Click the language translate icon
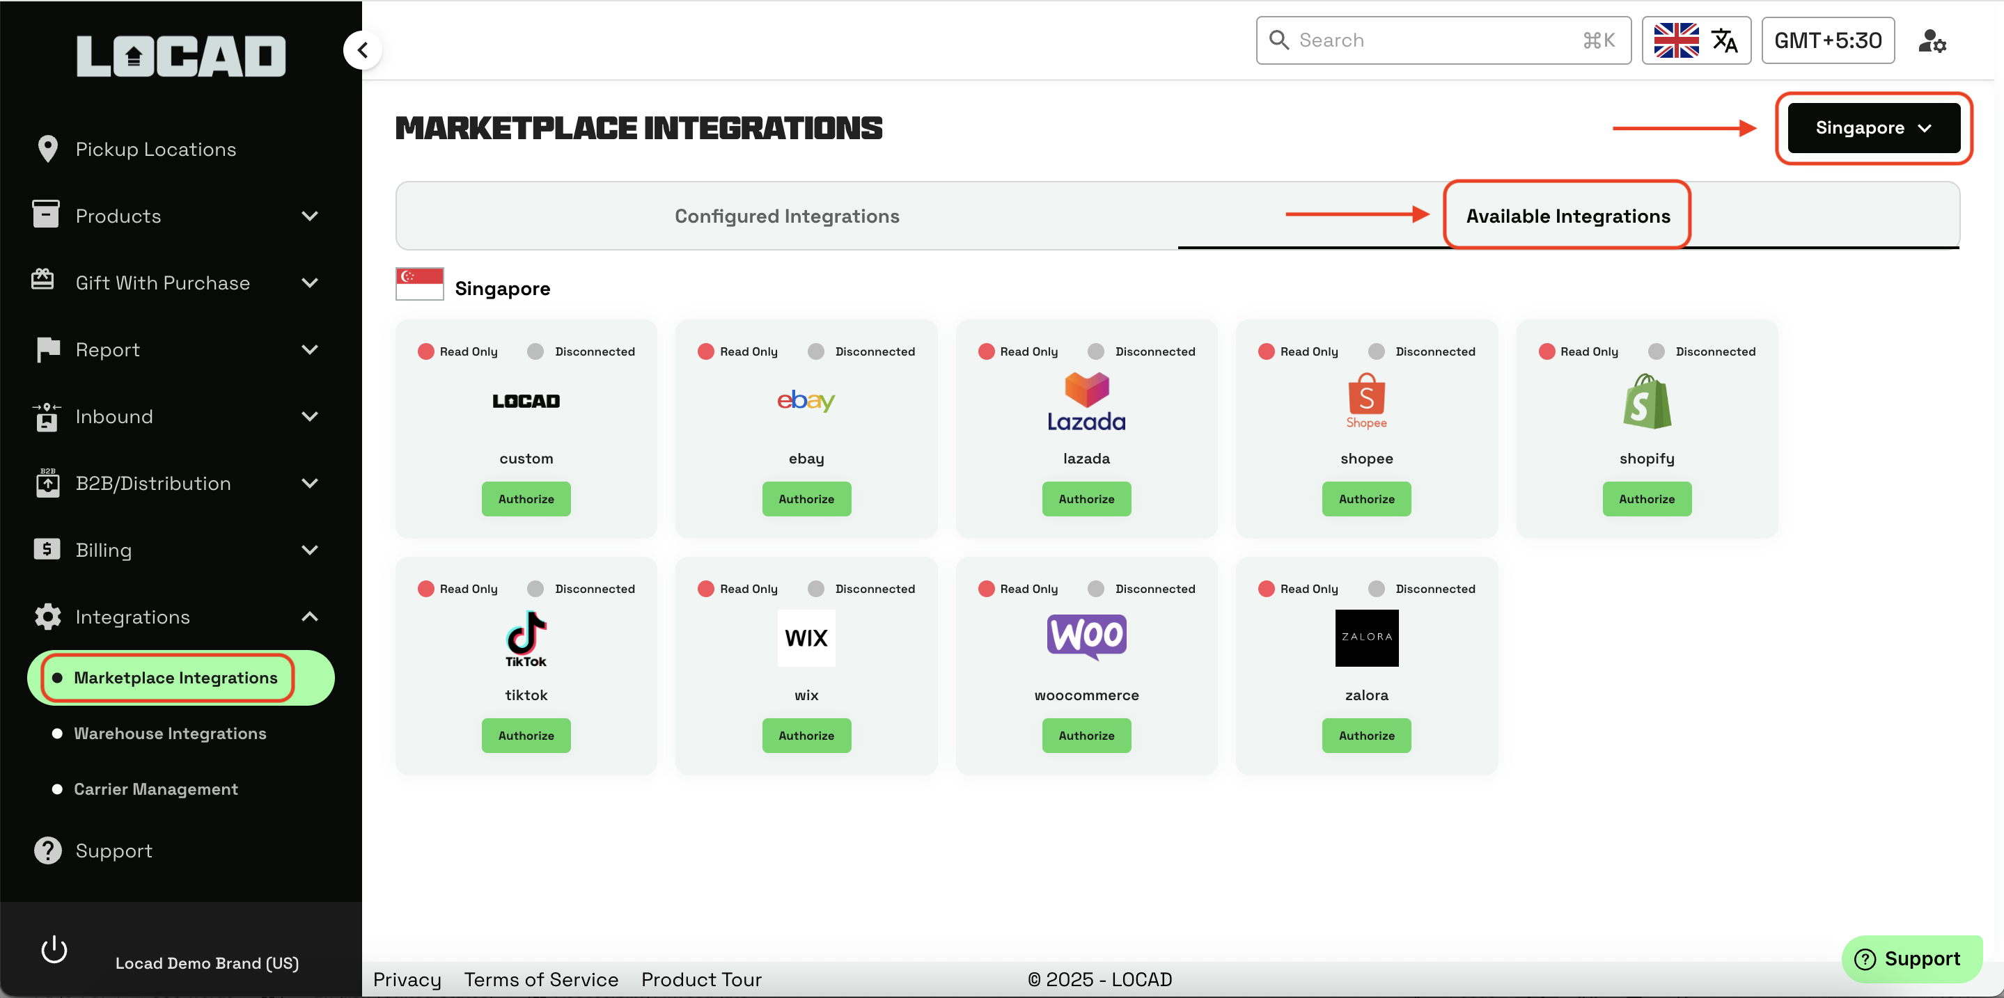 tap(1724, 40)
